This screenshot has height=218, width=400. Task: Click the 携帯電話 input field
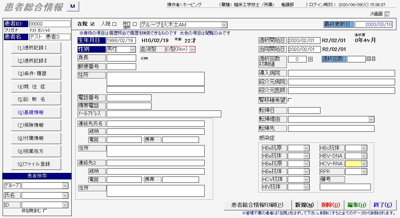tap(129, 106)
